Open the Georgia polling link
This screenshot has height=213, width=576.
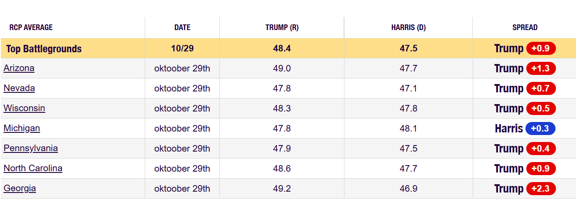(x=20, y=188)
